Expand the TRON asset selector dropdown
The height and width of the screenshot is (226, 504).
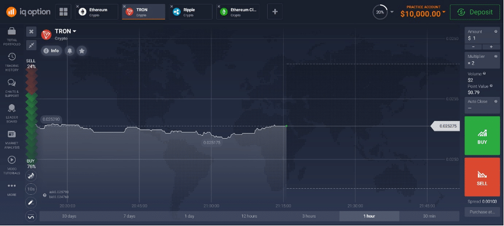tap(66, 31)
